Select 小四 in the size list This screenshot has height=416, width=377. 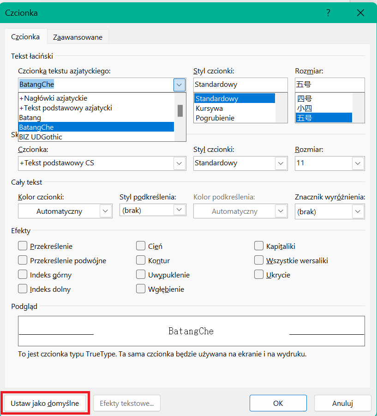(x=324, y=108)
